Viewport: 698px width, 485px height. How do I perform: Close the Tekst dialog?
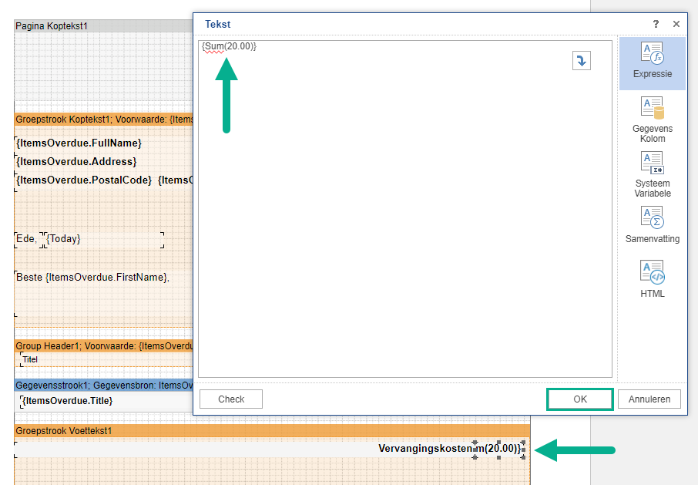[x=676, y=25]
